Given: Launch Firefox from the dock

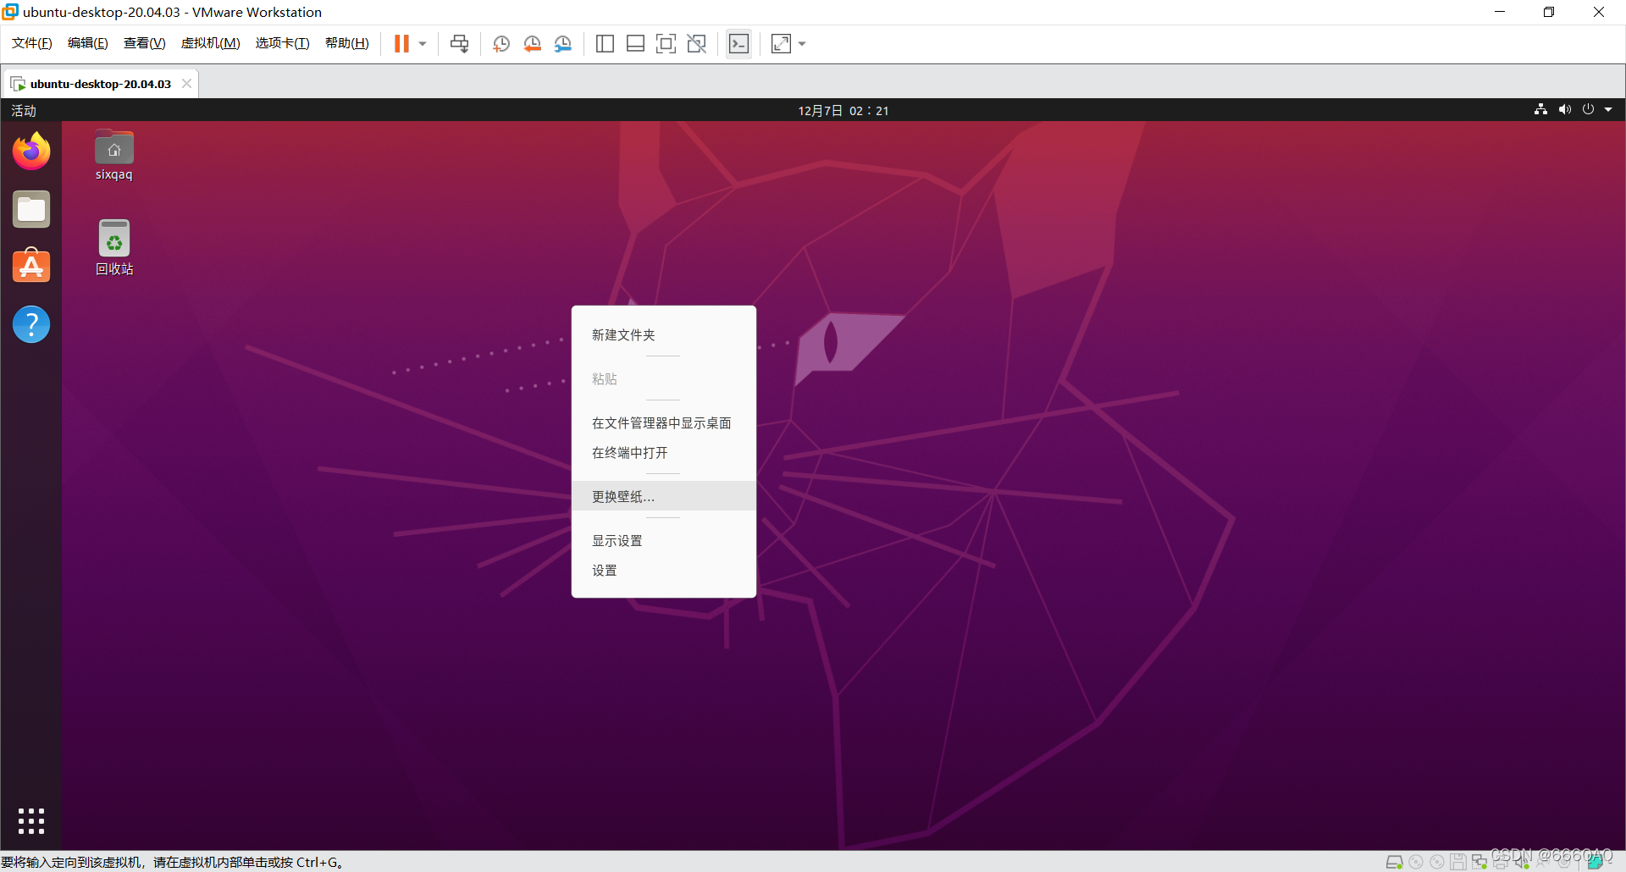Looking at the screenshot, I should pos(31,152).
